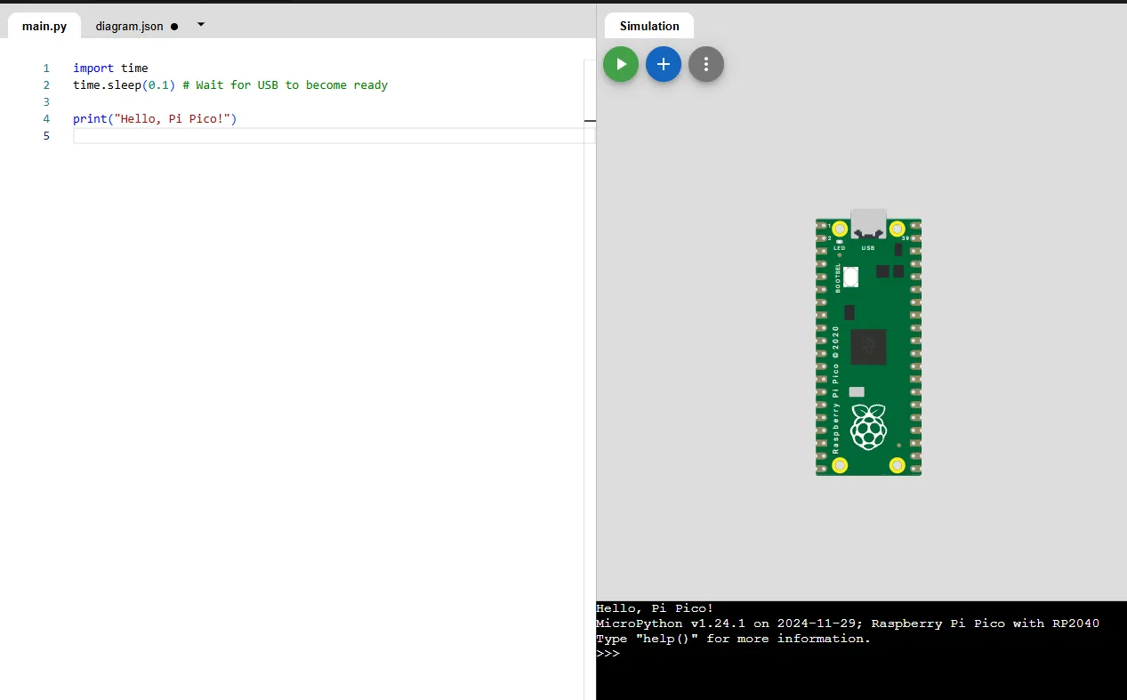Click the top-left mounting hole of the Pico
Viewport: 1127px width, 700px height.
pyautogui.click(x=839, y=229)
